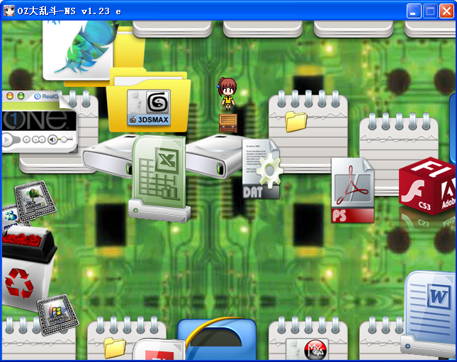Click the ONE banner in RealOne player
This screenshot has height=362, width=457.
tap(40, 120)
